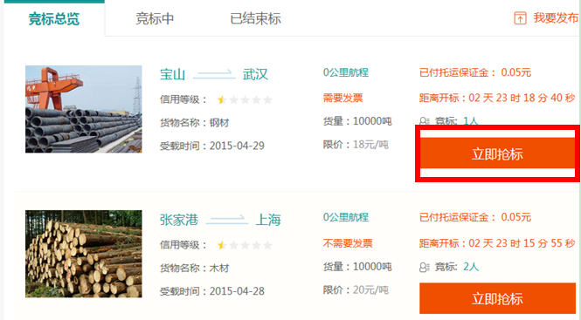581x320 pixels.
Task: Click the route arrow between 宝山 and 武汉
Action: 214,73
